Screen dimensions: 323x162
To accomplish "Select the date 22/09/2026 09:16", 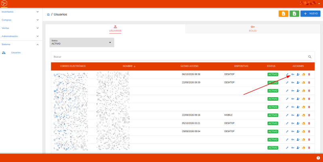I will point(191,115).
